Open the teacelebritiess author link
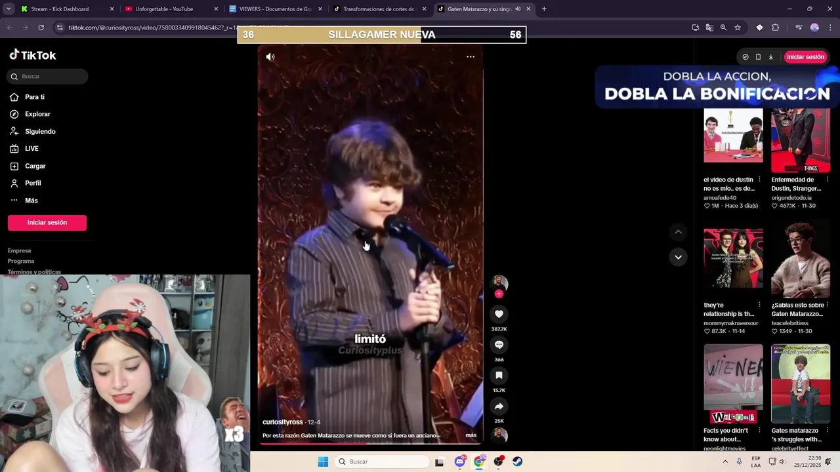840x472 pixels. pos(790,323)
